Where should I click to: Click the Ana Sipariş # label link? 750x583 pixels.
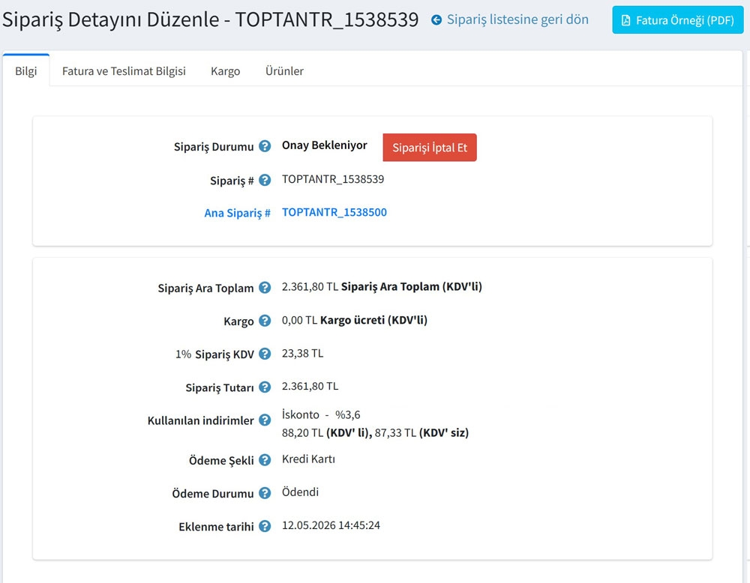(237, 213)
